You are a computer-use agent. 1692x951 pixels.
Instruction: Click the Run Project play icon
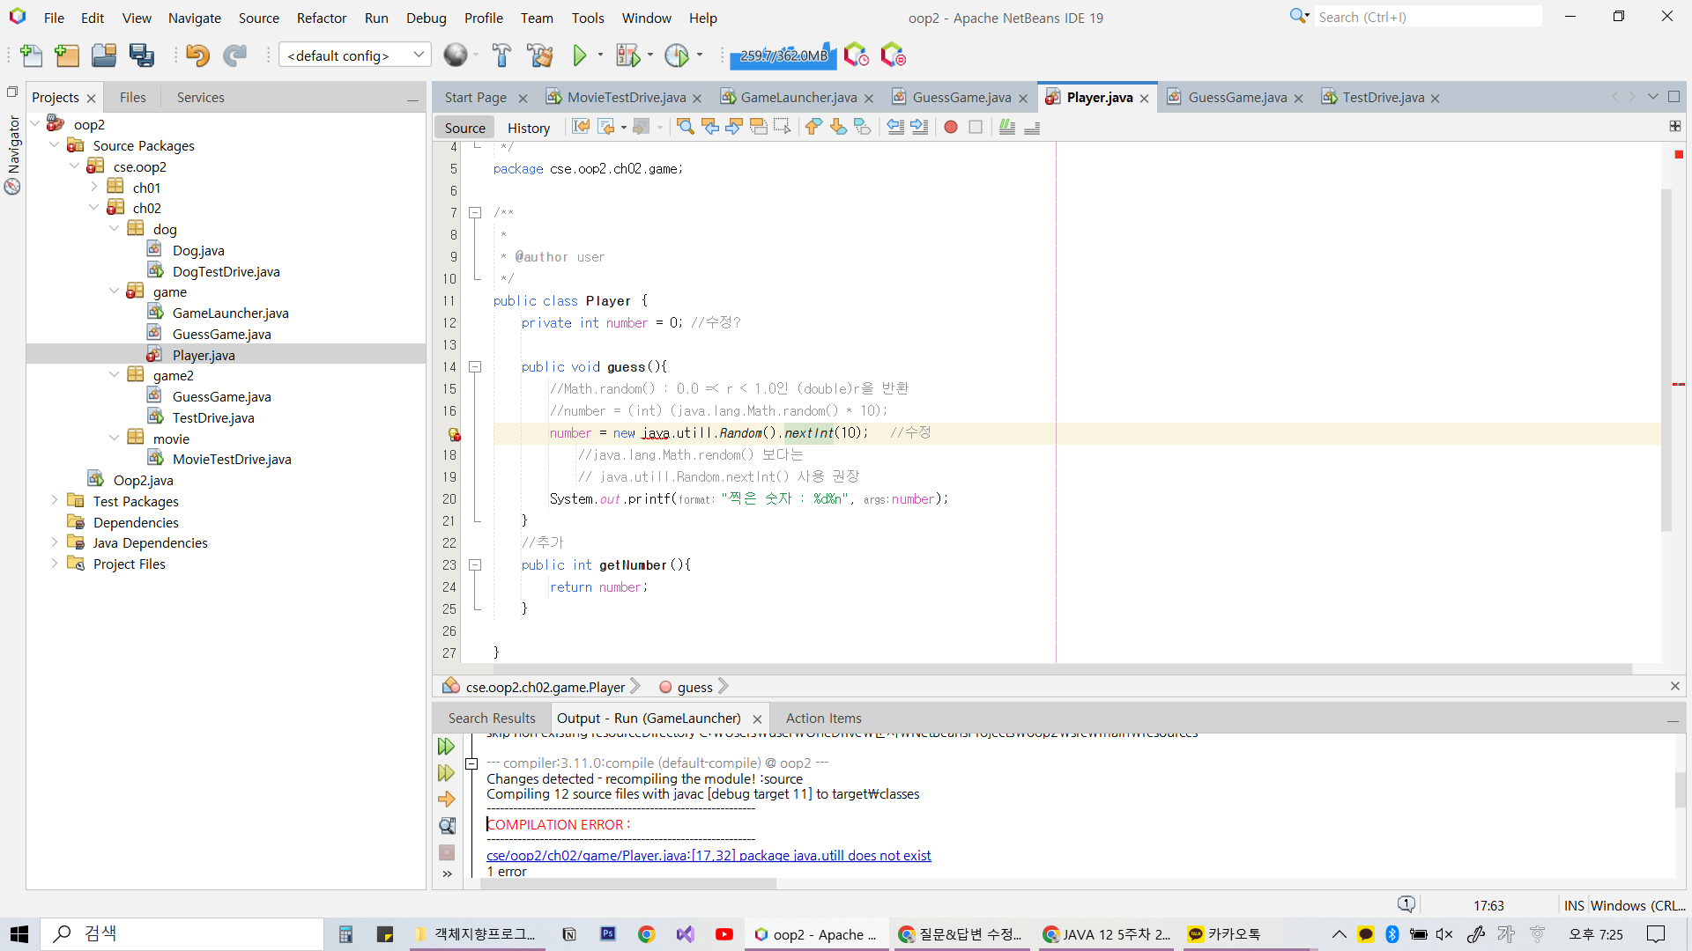579,55
